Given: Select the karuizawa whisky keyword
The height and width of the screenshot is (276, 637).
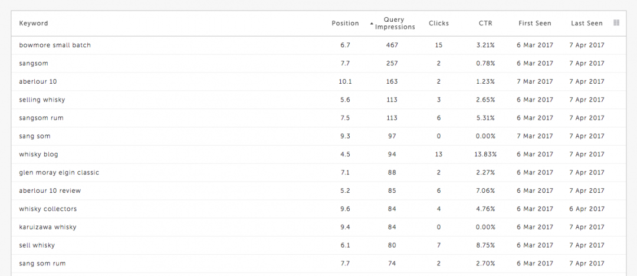Looking at the screenshot, I should [48, 227].
